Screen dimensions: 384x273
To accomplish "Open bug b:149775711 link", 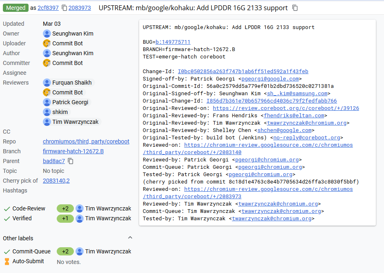I will (x=173, y=42).
